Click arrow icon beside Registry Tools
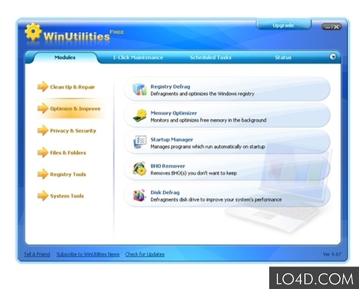 [x=43, y=174]
